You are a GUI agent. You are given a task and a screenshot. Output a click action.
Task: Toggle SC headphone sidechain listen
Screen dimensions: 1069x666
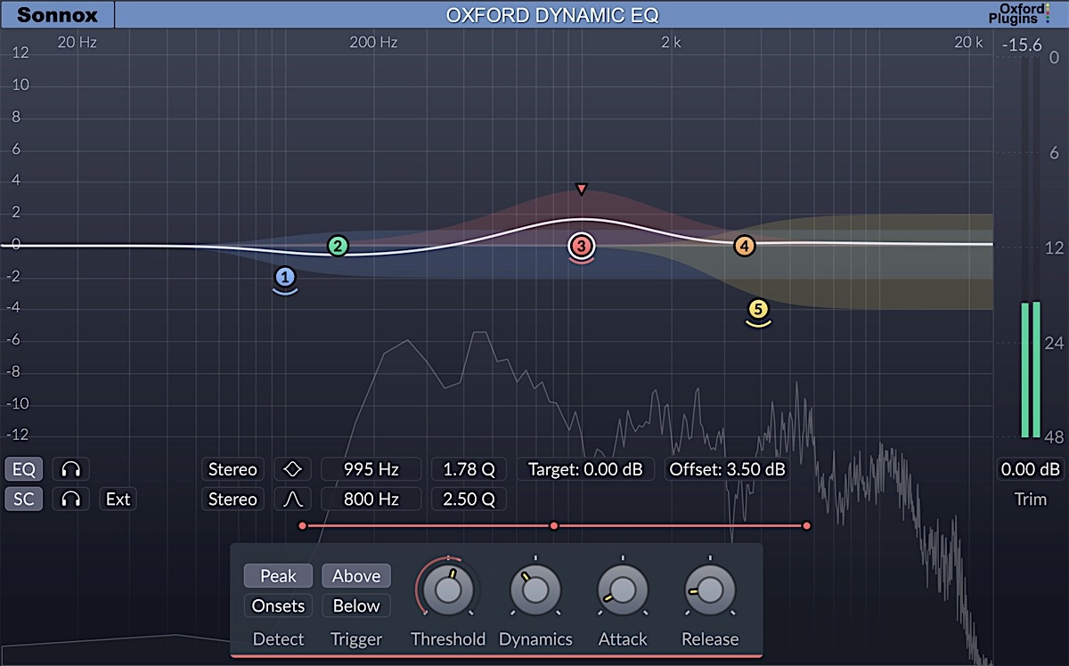pos(70,499)
